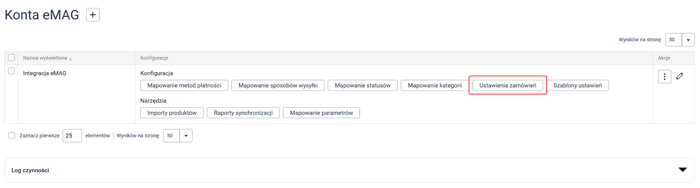Open Mapowanie parametrów tool
The image size is (700, 188).
pyautogui.click(x=321, y=113)
